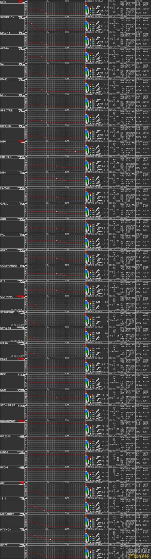Screen dimensions: 151x559
Task: Click the RPK machine gun silhouette icon
Action: [21, 374]
